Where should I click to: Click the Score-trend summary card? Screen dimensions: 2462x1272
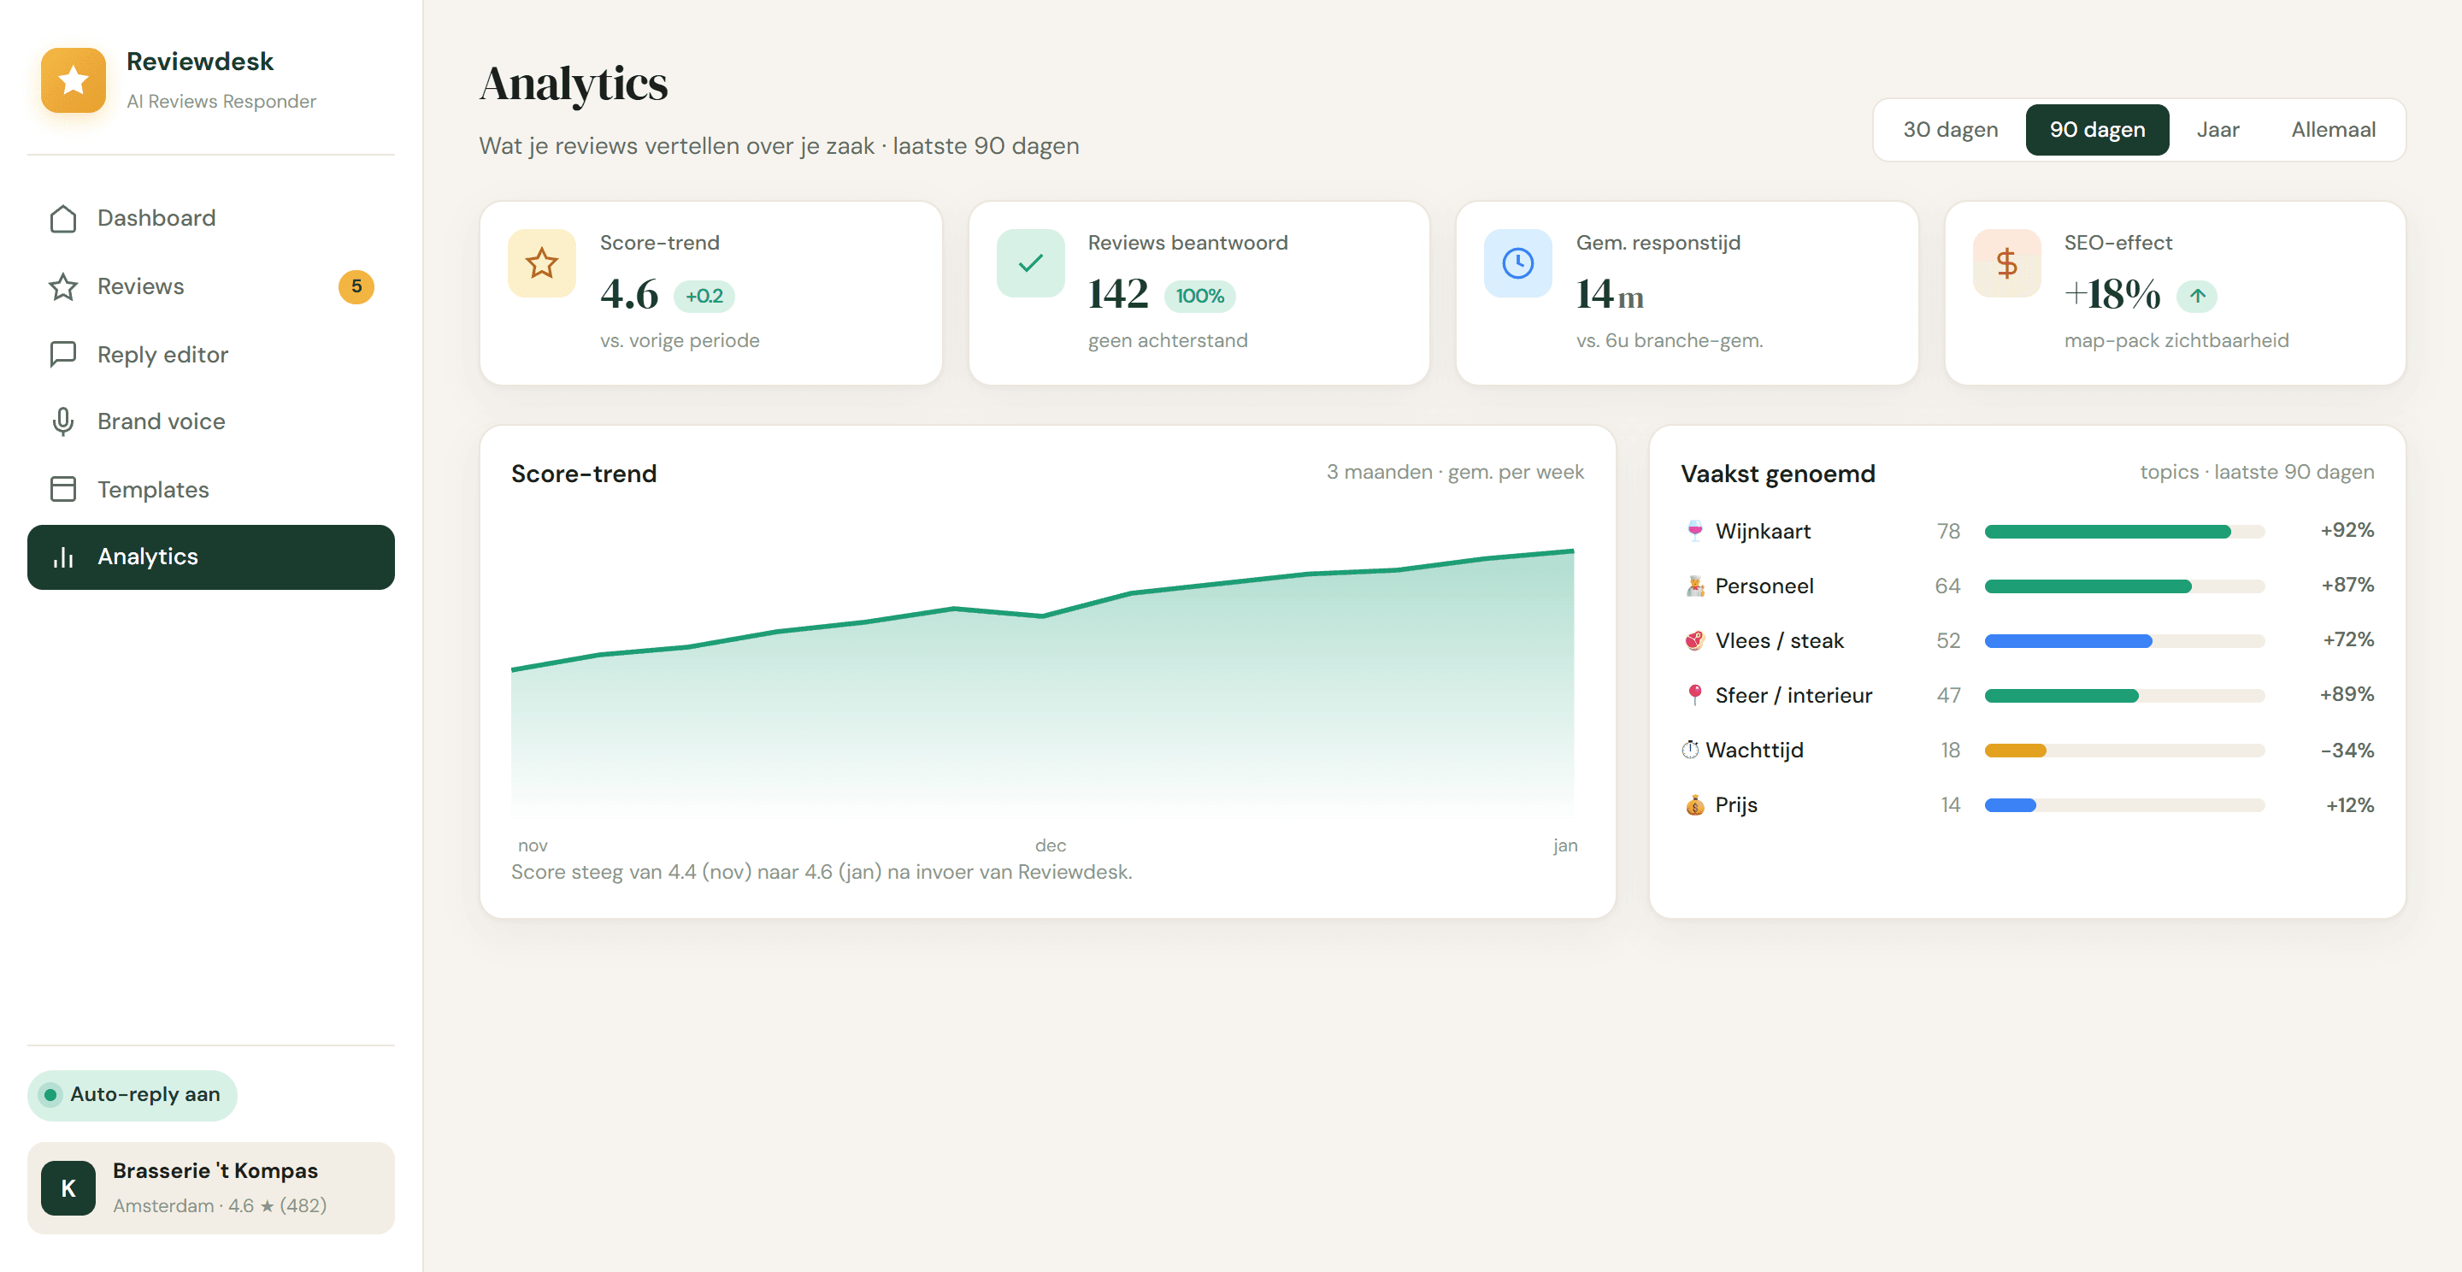click(710, 292)
